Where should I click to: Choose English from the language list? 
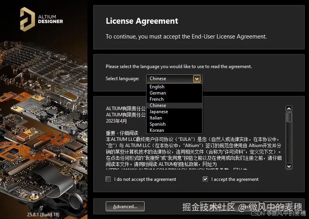[x=174, y=87]
